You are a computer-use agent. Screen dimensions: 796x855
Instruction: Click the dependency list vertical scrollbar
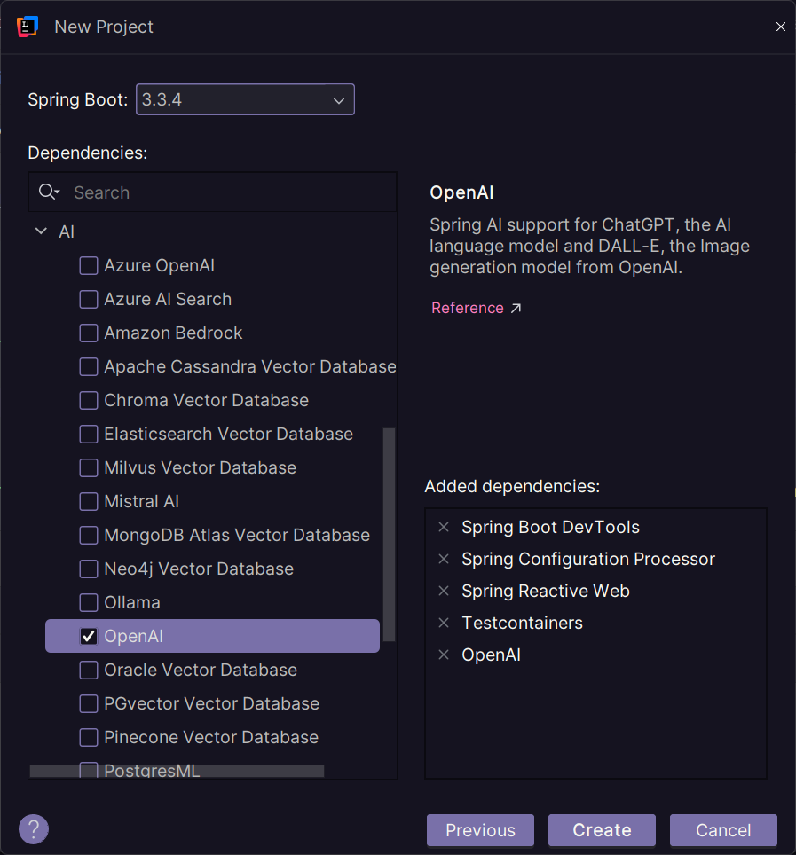pos(389,532)
